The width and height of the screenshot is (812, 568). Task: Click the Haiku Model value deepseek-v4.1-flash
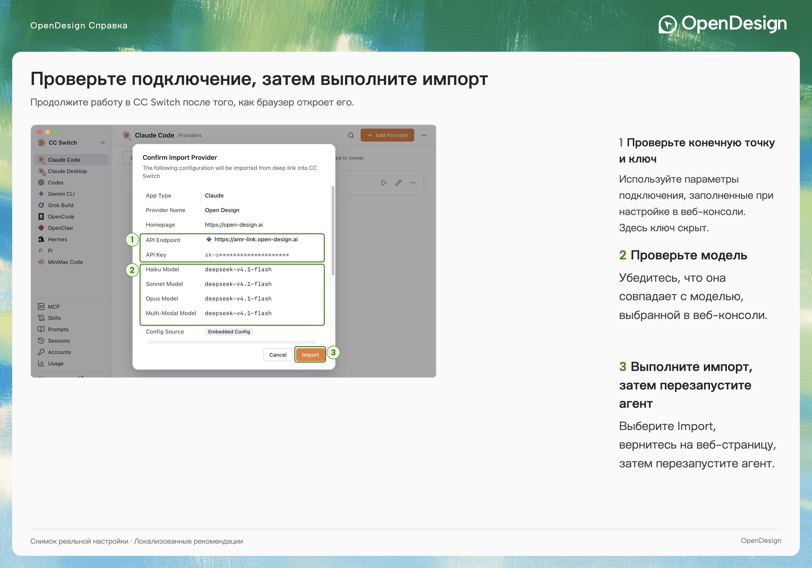click(238, 269)
